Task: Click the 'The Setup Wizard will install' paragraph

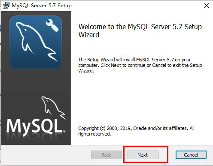Action: tap(140, 65)
